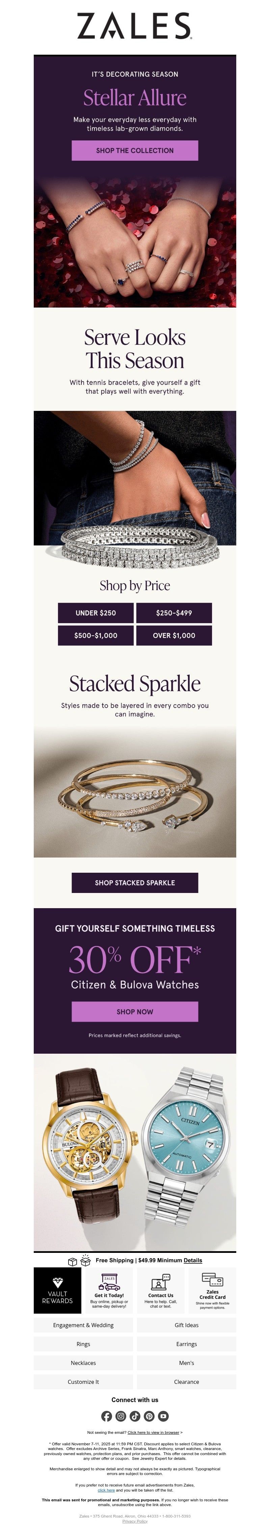Click the Zales logo at top

[135, 27]
